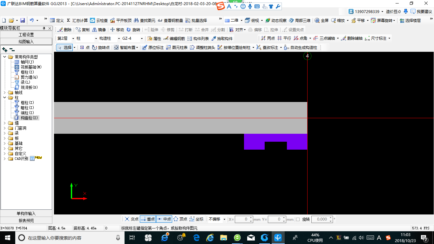Click 查看钢筋量 view rebar quantity

point(170,20)
